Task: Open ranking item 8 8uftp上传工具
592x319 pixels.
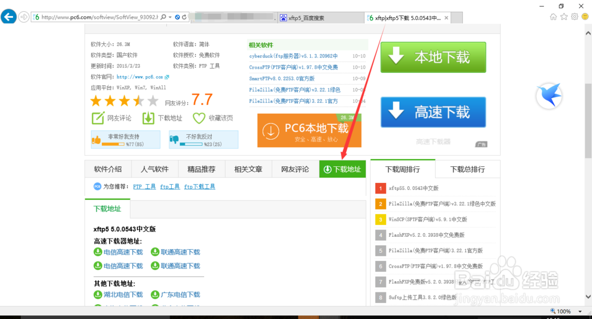Action: click(423, 297)
